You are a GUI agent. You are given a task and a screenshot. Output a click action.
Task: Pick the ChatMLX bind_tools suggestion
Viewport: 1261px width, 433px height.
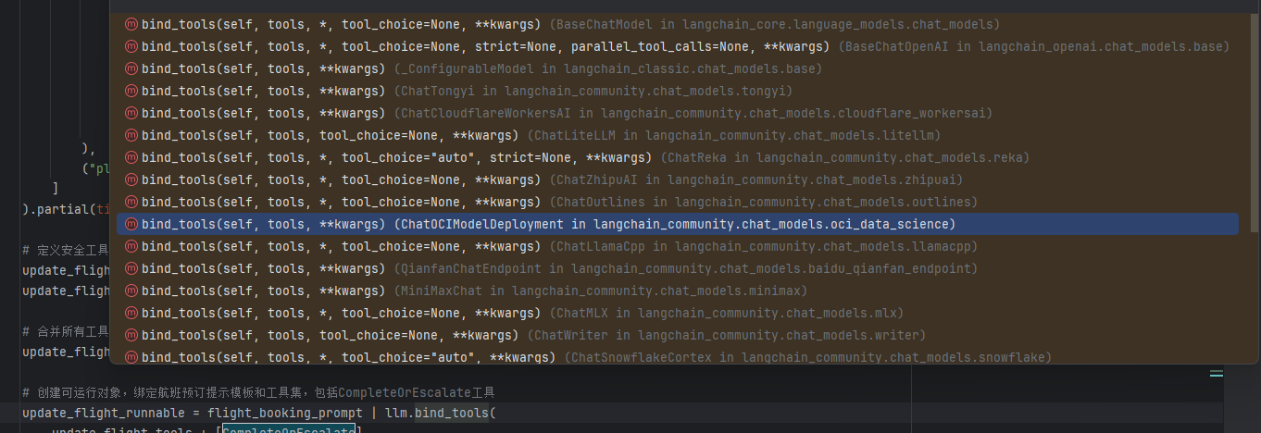click(x=678, y=313)
